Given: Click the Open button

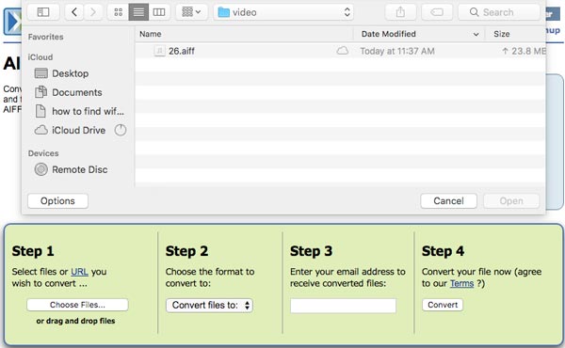Looking at the screenshot, I should [x=511, y=201].
